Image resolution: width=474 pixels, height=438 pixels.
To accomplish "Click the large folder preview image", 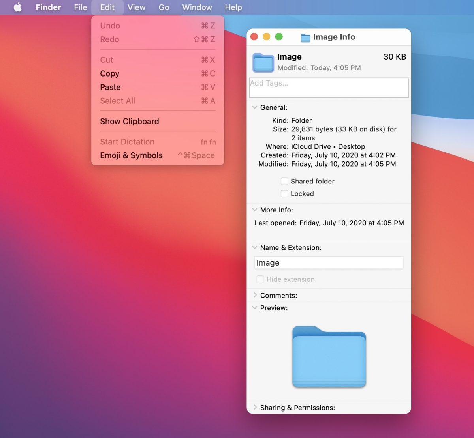I will point(329,357).
